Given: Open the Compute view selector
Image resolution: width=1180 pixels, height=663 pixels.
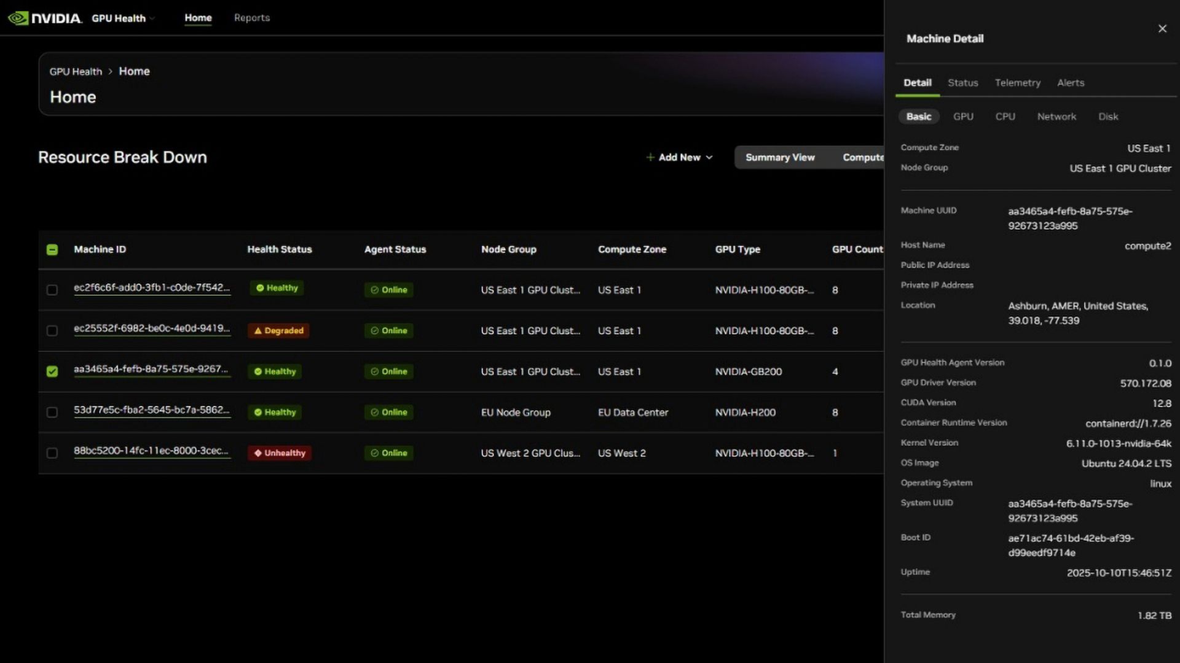Looking at the screenshot, I should (863, 157).
